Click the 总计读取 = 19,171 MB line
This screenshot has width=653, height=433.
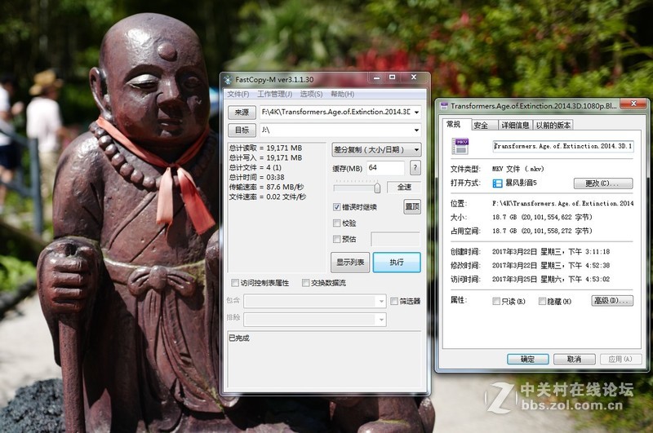pos(265,148)
